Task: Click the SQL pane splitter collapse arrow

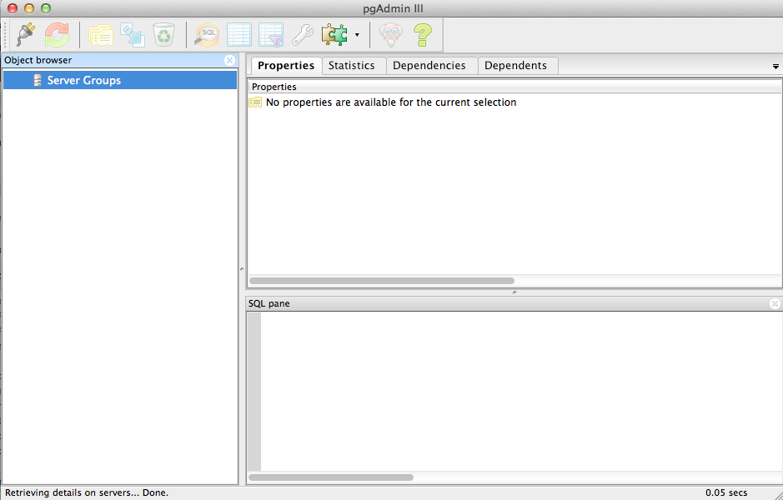Action: click(x=514, y=292)
